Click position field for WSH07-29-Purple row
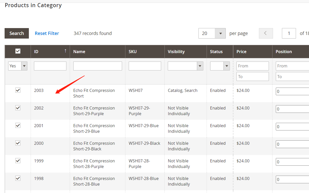 [292, 109]
